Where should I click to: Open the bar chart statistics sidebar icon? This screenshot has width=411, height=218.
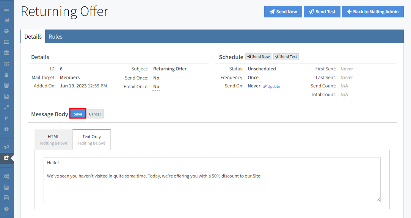coord(6,20)
